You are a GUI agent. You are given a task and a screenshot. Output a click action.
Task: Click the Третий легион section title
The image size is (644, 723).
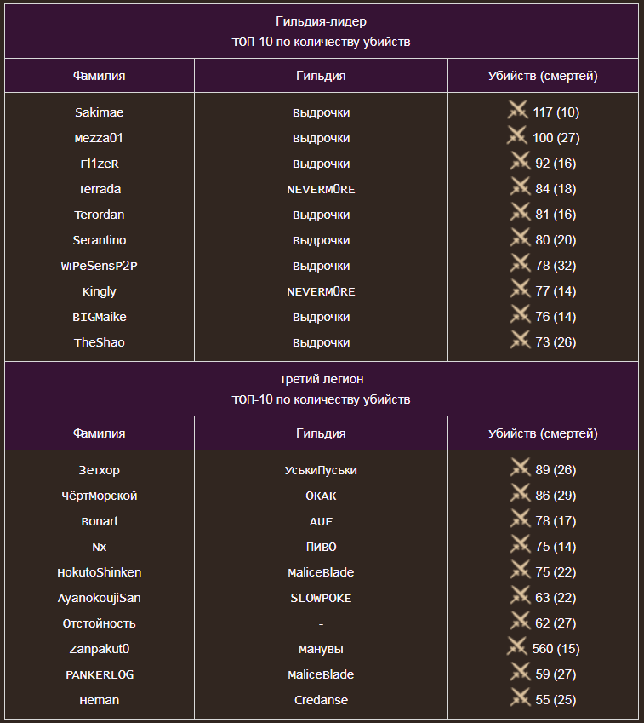click(x=321, y=379)
